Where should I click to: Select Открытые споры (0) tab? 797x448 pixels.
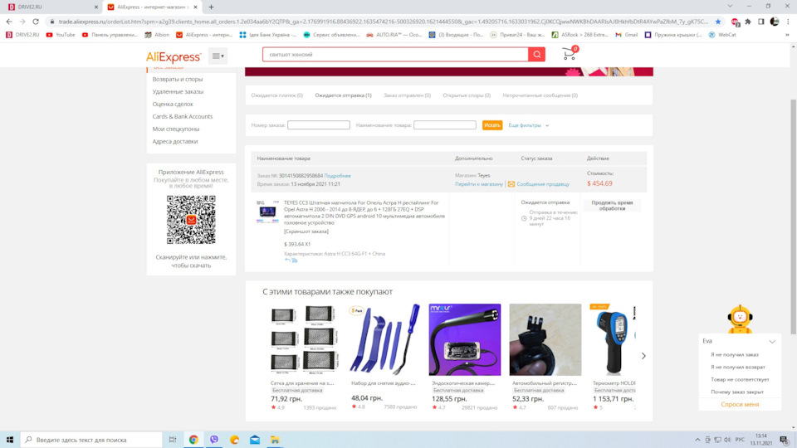coord(467,95)
